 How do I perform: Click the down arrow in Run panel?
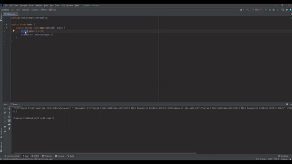[9, 113]
